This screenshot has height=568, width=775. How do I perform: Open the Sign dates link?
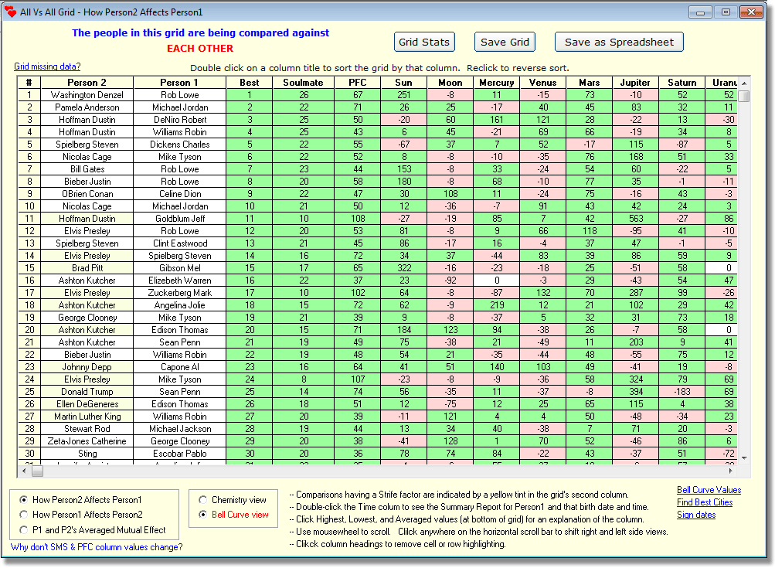tap(696, 515)
